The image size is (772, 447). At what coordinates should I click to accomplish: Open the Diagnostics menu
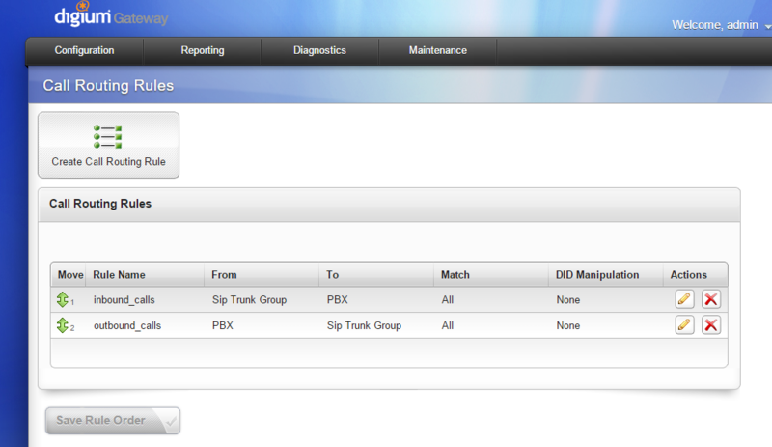[x=320, y=50]
